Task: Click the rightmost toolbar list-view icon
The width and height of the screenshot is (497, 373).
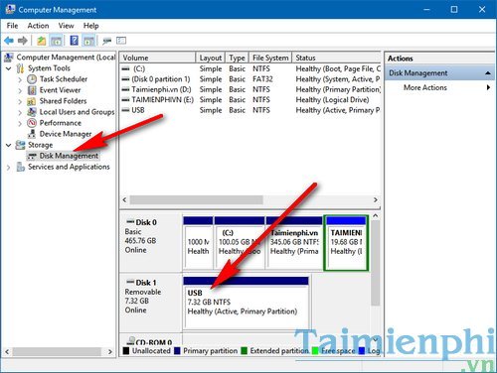Action: click(121, 41)
